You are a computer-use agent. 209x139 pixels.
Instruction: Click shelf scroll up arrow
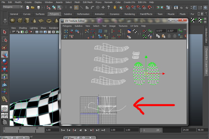(x=205, y=19)
